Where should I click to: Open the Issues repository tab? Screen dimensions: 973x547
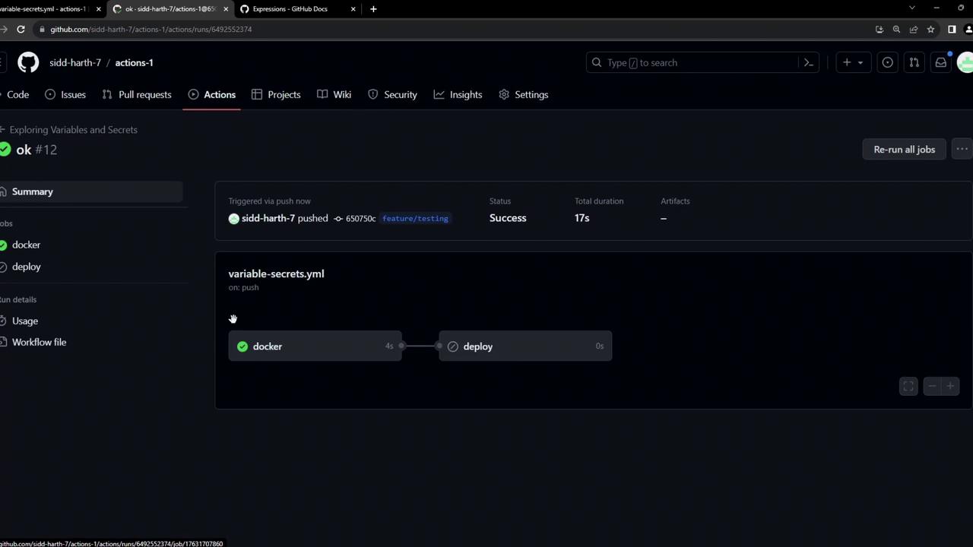tap(65, 94)
